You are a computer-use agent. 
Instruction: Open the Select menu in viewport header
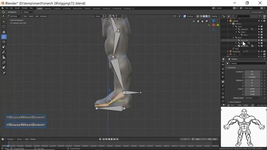point(31,16)
